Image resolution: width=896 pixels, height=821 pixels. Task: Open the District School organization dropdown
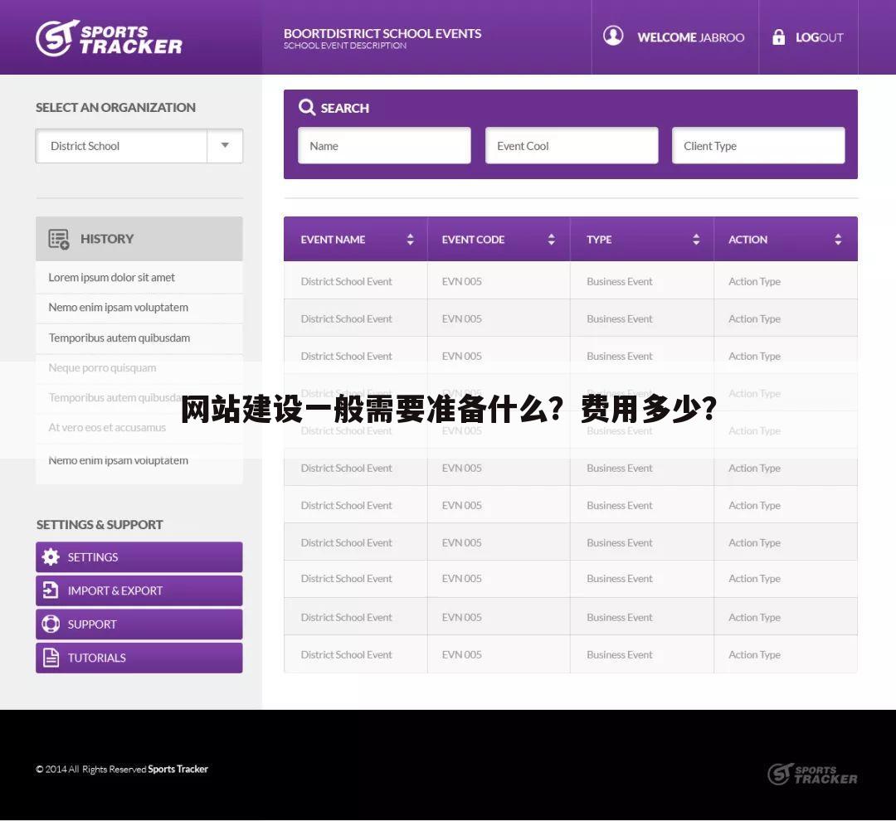pos(224,145)
